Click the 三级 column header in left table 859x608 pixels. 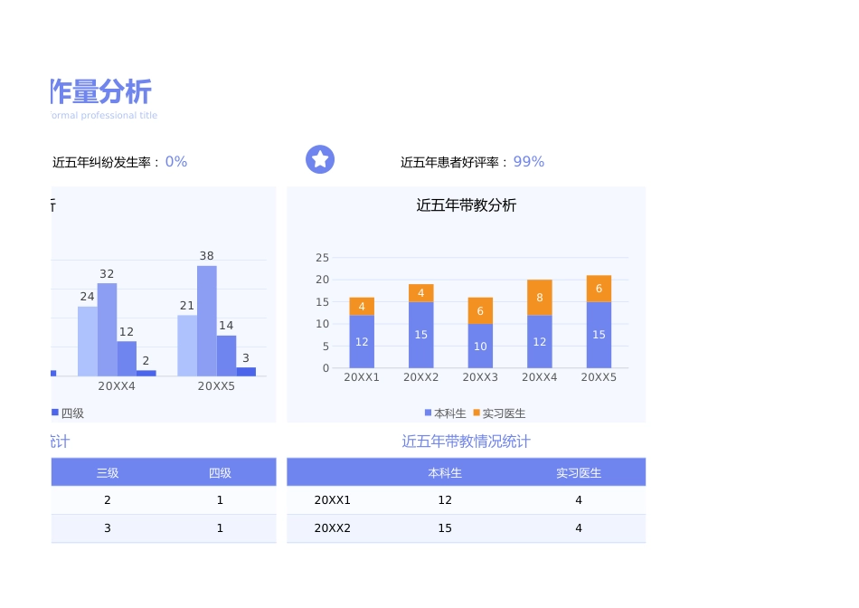pos(108,472)
